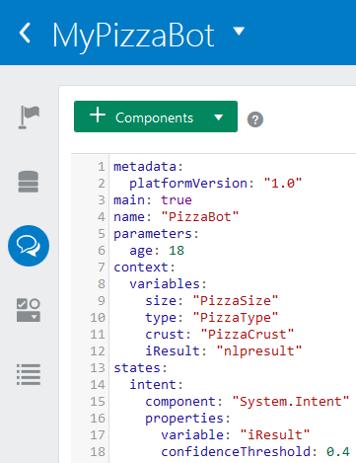Viewport: 356px width, 463px height.
Task: Click the crust "PizzaCrust" line
Action: [220, 334]
